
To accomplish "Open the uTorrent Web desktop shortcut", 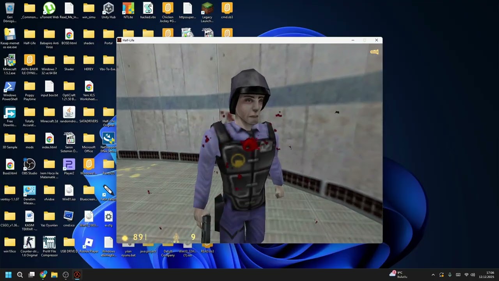I will point(49,11).
